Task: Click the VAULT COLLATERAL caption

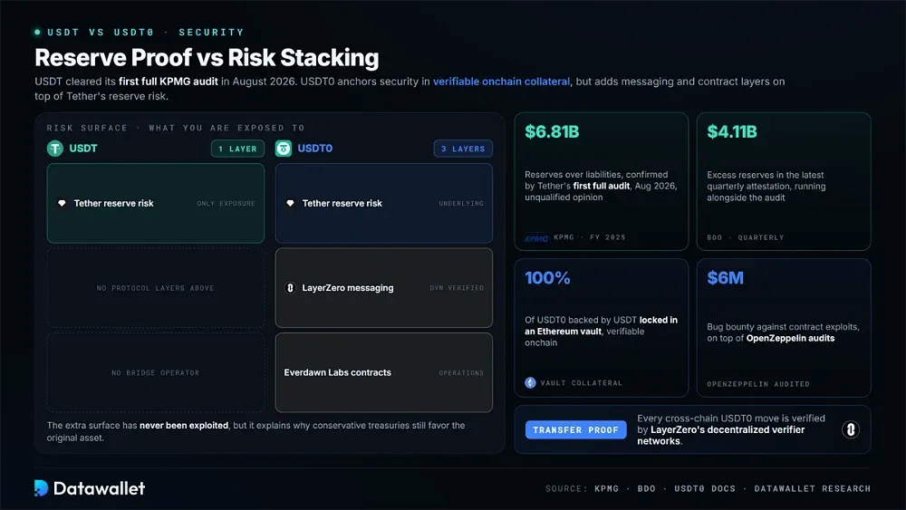Action: (582, 383)
